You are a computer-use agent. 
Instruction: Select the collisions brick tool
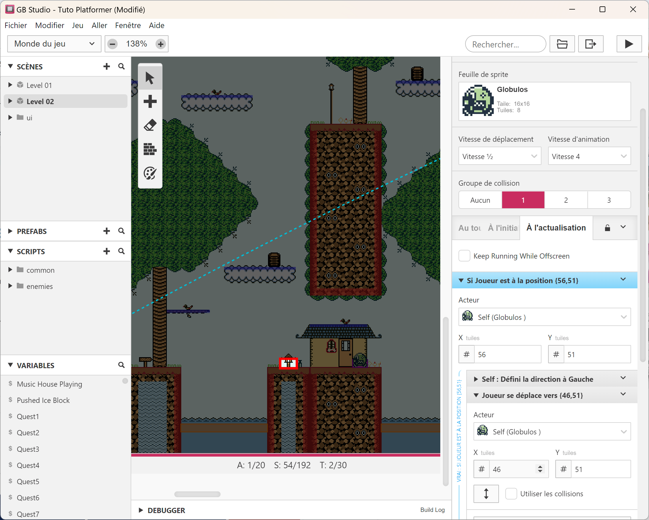150,149
